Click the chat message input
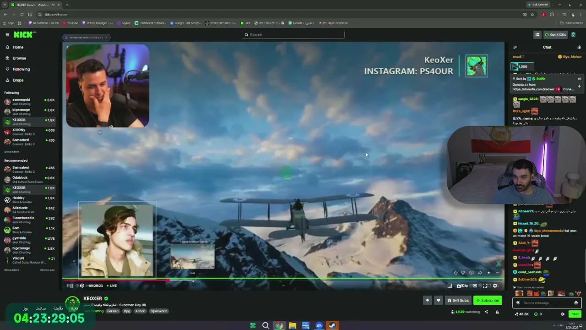The image size is (586, 330). tap(547, 303)
